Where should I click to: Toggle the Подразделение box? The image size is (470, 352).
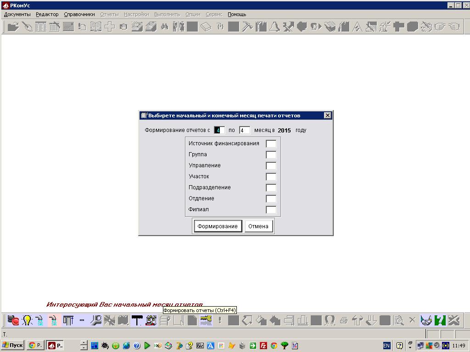271,188
